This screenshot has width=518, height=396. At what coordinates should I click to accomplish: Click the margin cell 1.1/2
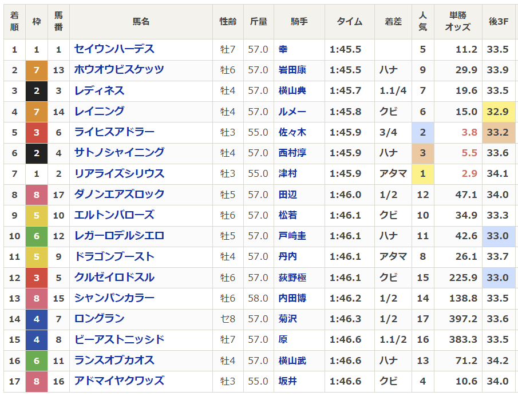(393, 339)
